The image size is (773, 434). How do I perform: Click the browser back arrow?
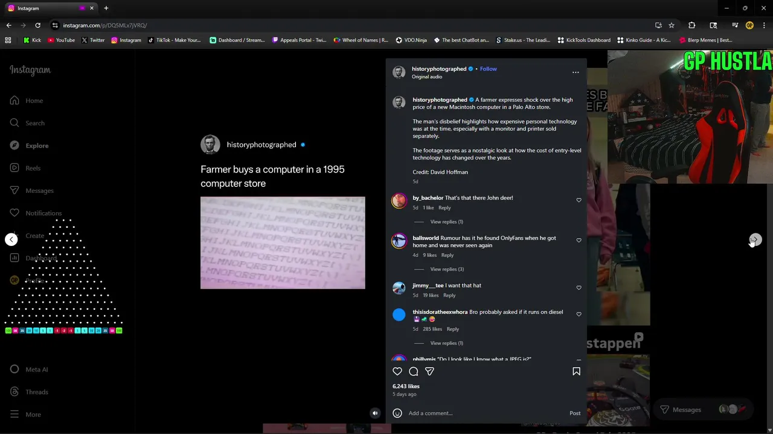8,25
